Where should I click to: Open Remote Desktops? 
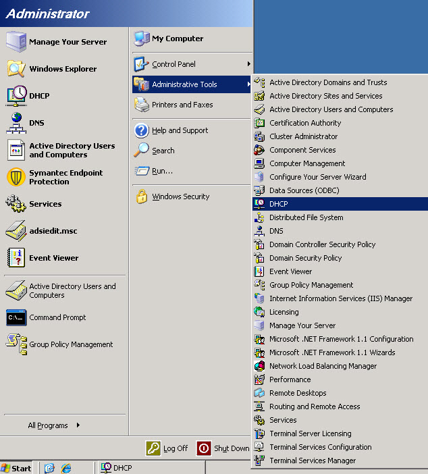(x=340, y=393)
